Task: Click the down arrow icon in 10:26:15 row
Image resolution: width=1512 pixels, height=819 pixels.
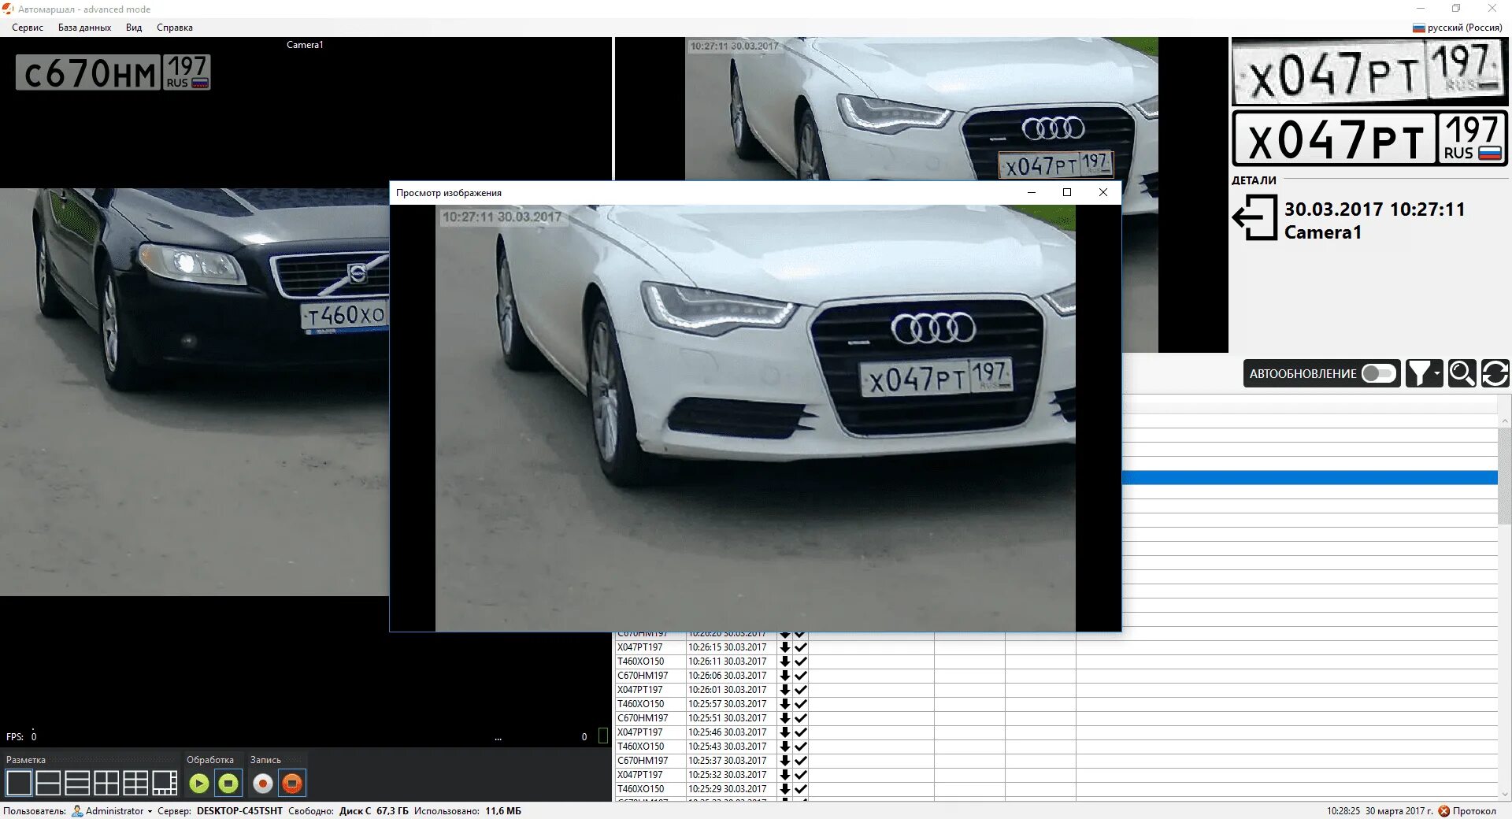Action: tap(784, 647)
